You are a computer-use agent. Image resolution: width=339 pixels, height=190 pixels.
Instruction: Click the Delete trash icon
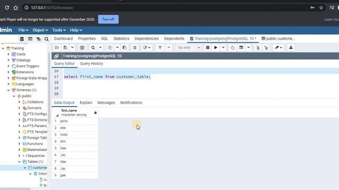[135, 47]
